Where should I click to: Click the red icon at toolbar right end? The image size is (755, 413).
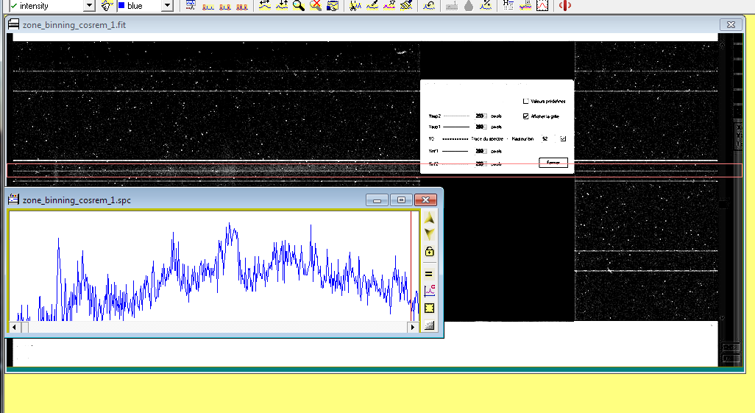tap(565, 6)
